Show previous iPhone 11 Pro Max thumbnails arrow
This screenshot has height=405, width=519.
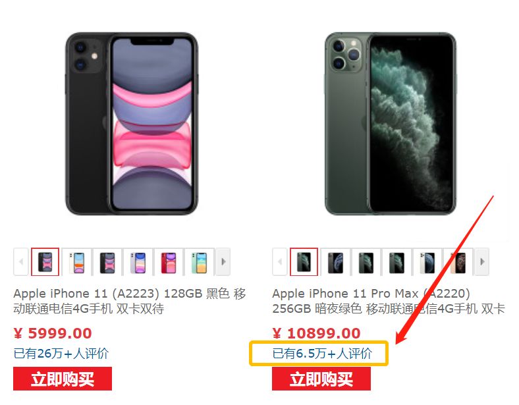279,261
